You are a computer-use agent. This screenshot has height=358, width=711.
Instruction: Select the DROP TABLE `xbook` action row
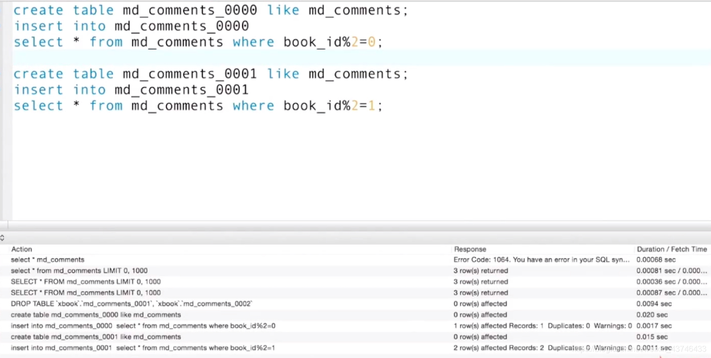(131, 304)
